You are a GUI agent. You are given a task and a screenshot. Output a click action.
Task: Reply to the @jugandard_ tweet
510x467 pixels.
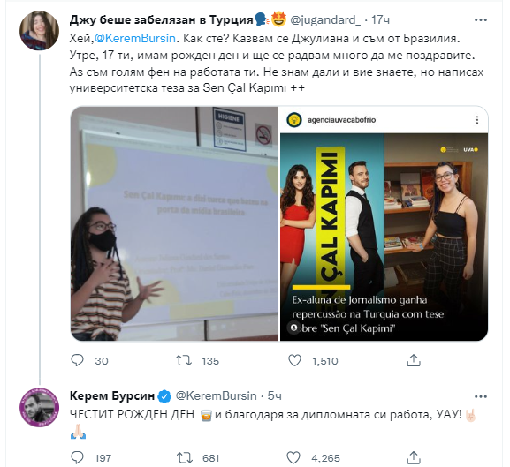click(78, 360)
